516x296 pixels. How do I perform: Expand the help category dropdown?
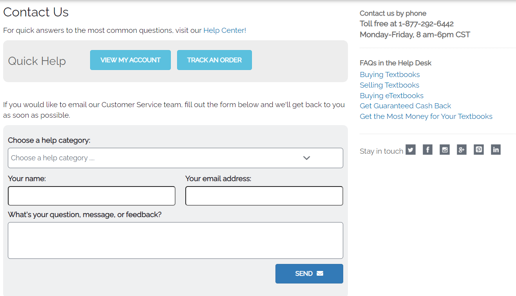(x=175, y=158)
